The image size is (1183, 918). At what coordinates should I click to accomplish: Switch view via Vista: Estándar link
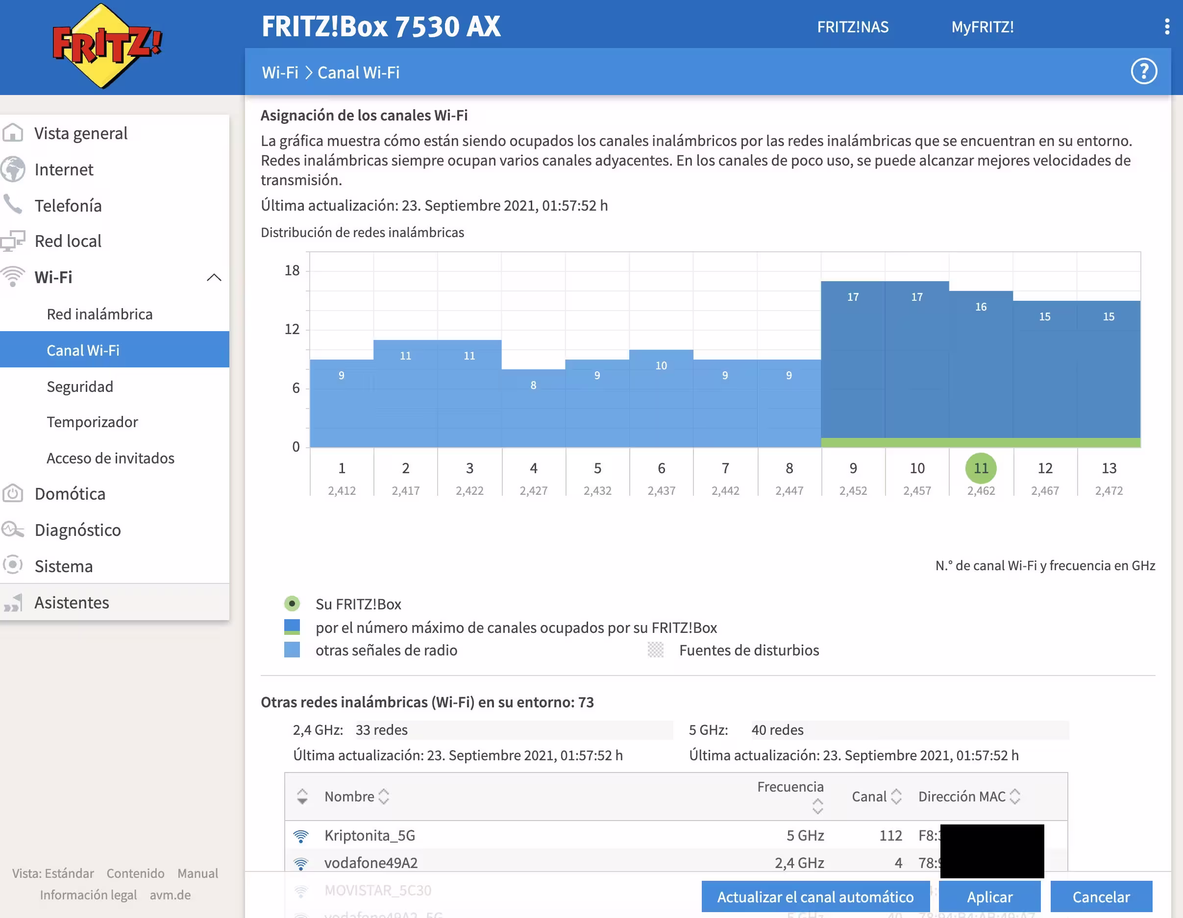click(53, 873)
